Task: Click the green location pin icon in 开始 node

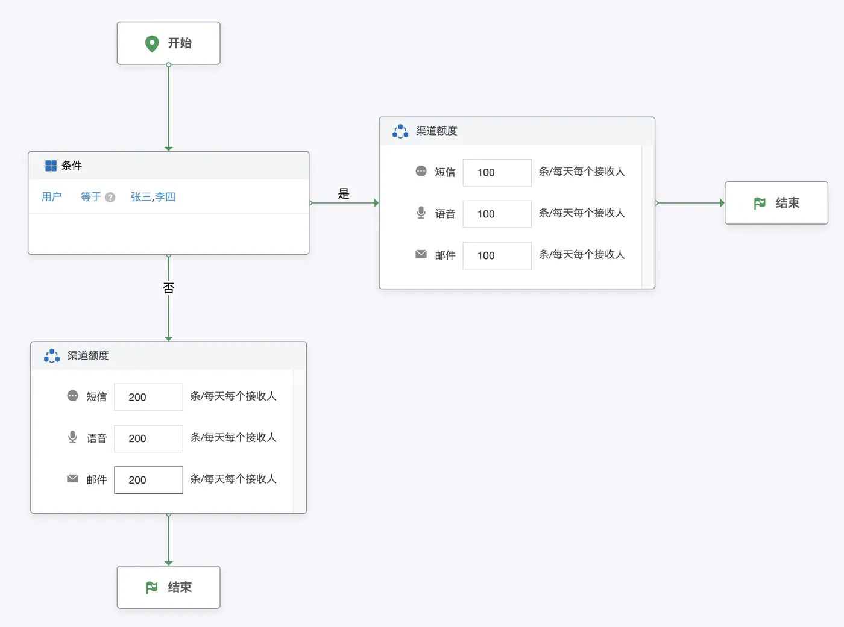Action: (152, 43)
